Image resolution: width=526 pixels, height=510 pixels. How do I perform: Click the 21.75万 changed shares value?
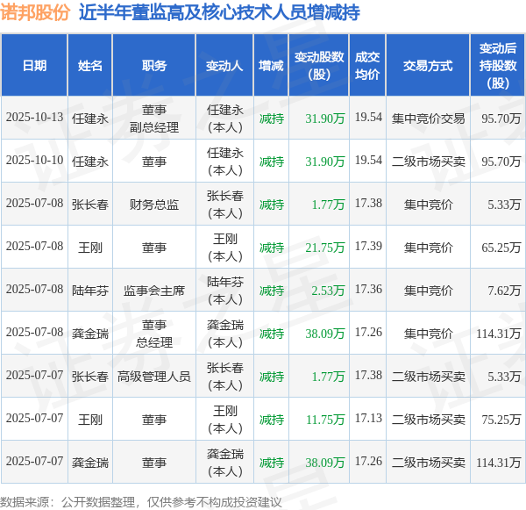pos(325,248)
